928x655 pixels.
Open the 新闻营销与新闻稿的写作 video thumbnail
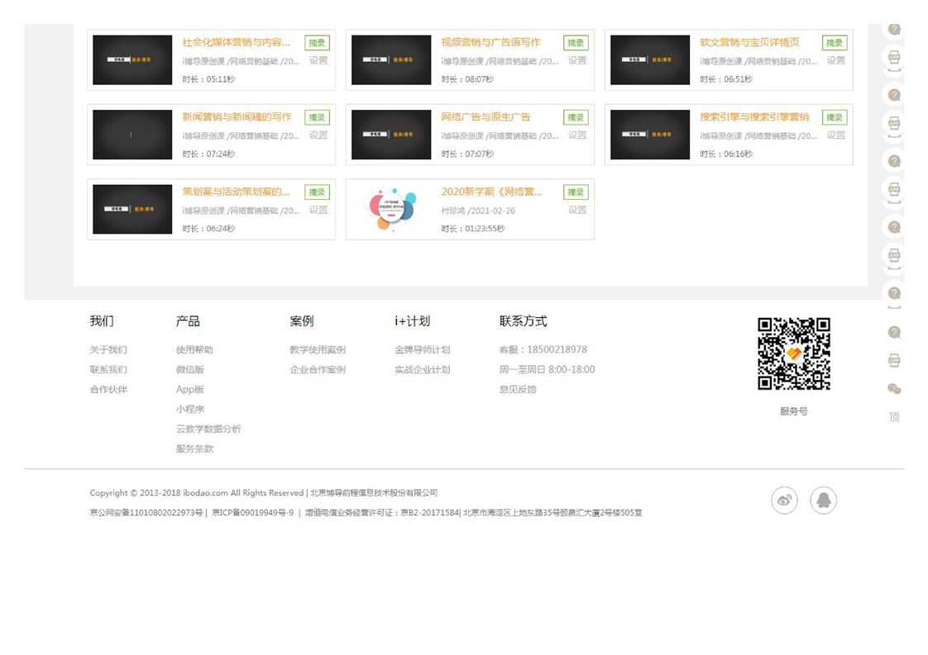pyautogui.click(x=132, y=135)
